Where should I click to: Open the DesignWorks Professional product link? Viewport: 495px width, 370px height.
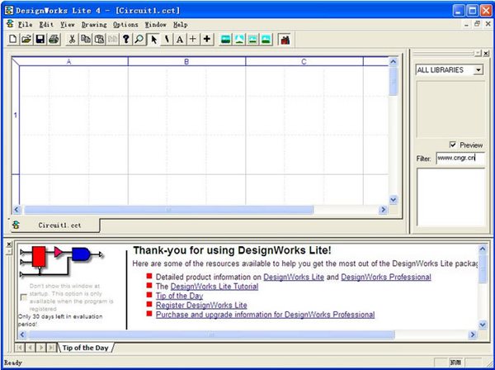pos(386,277)
